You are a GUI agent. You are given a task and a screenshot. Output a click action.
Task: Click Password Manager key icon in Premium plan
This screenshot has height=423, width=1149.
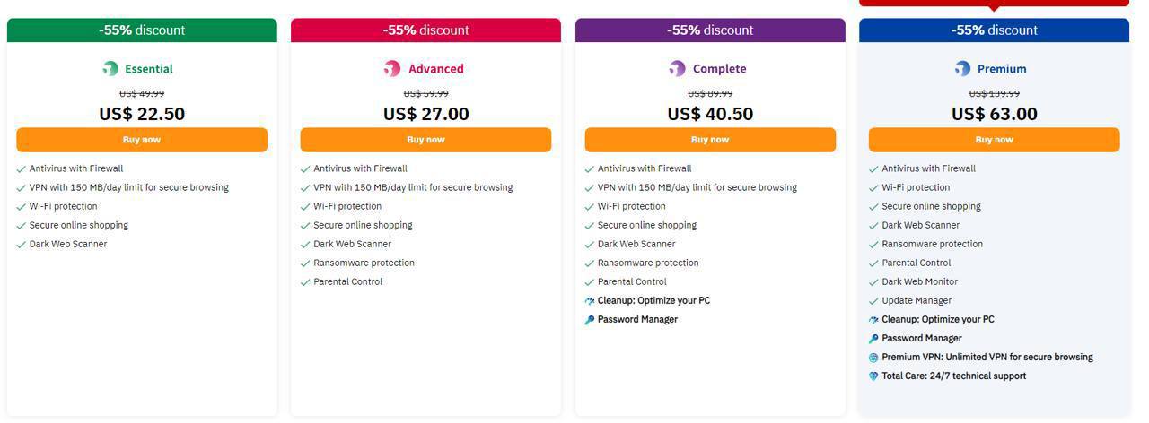pyautogui.click(x=873, y=339)
